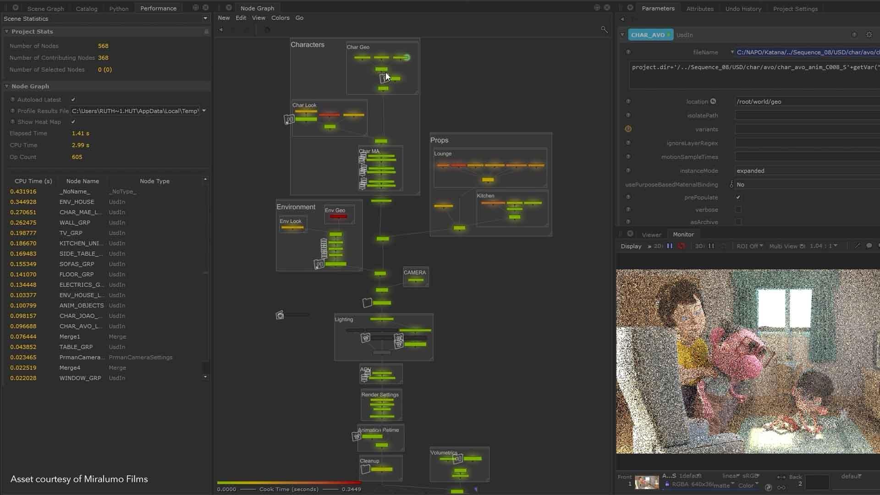The image size is (880, 495).
Task: Uncheck the prePopulate checkbox
Action: (x=738, y=198)
